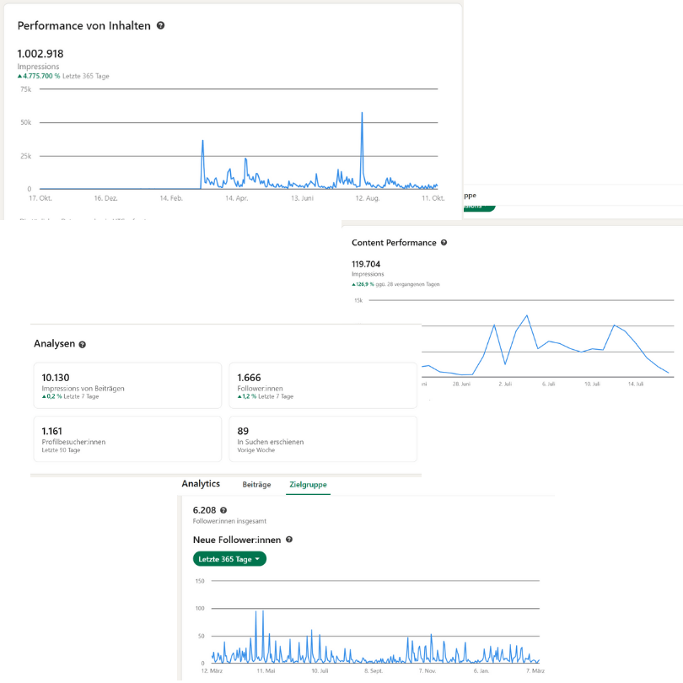Click the 1.002.918 Impressions figure
The width and height of the screenshot is (683, 683).
40,54
